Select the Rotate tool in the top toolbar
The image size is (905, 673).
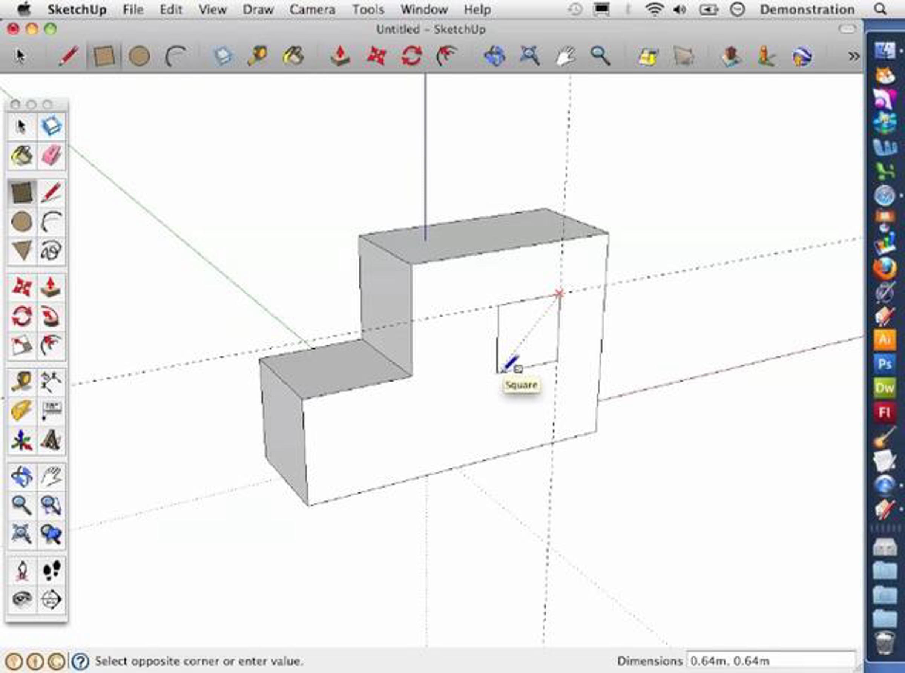click(411, 56)
